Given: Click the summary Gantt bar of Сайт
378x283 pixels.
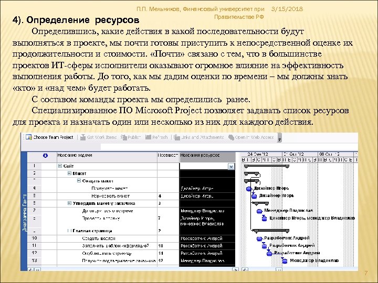Looking at the screenshot, I should click(267, 166).
